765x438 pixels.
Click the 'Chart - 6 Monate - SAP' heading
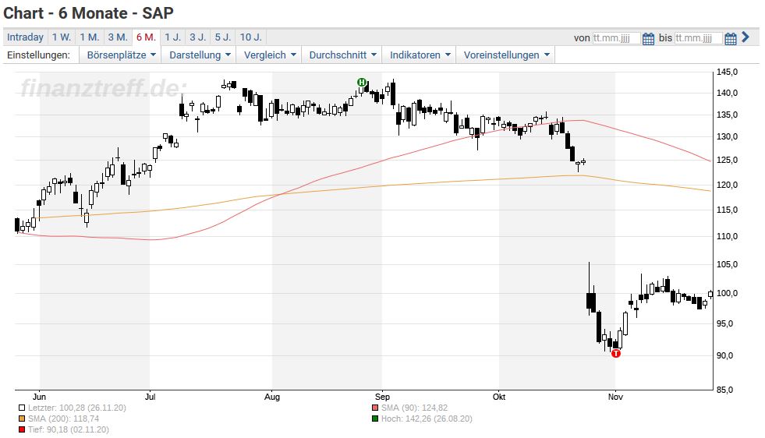[88, 13]
